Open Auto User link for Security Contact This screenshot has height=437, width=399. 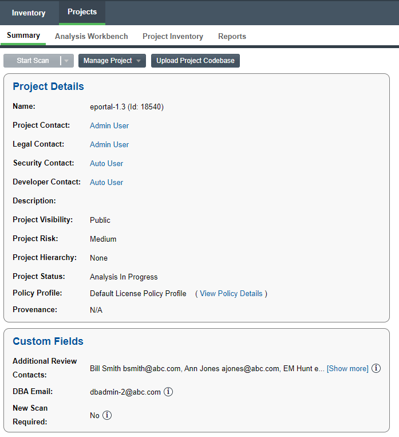pos(106,163)
